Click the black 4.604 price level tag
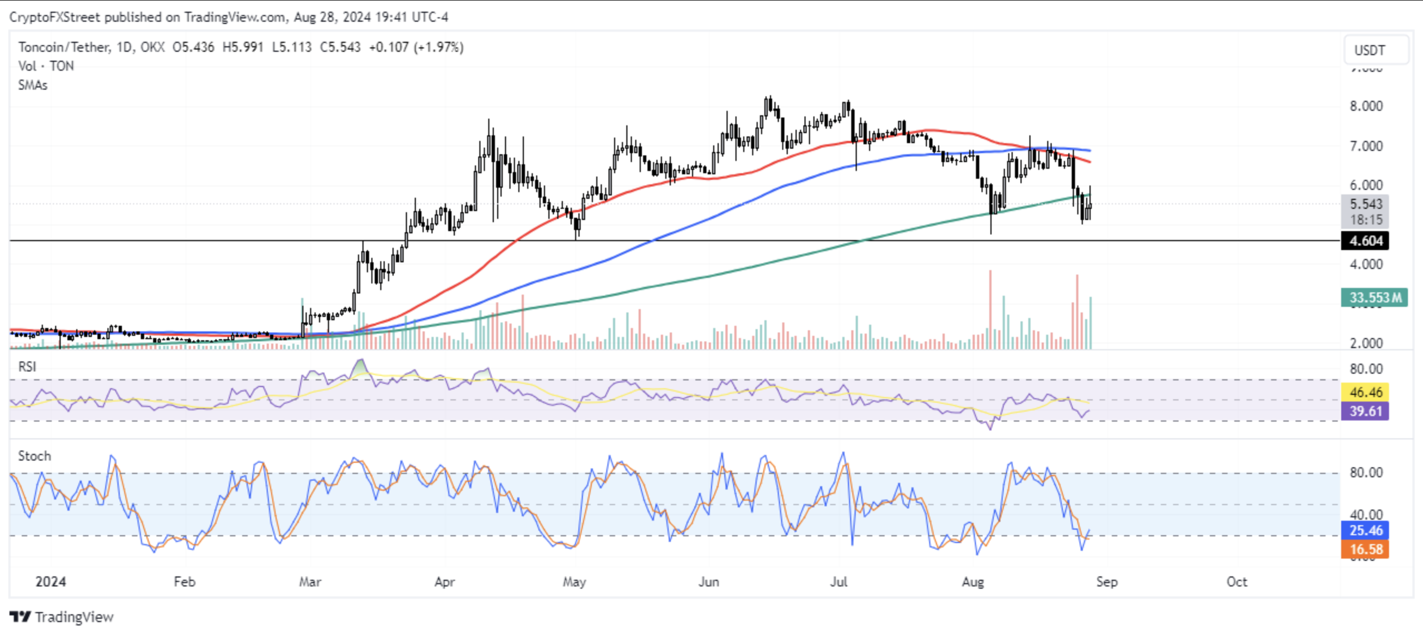The image size is (1423, 636). pyautogui.click(x=1365, y=241)
